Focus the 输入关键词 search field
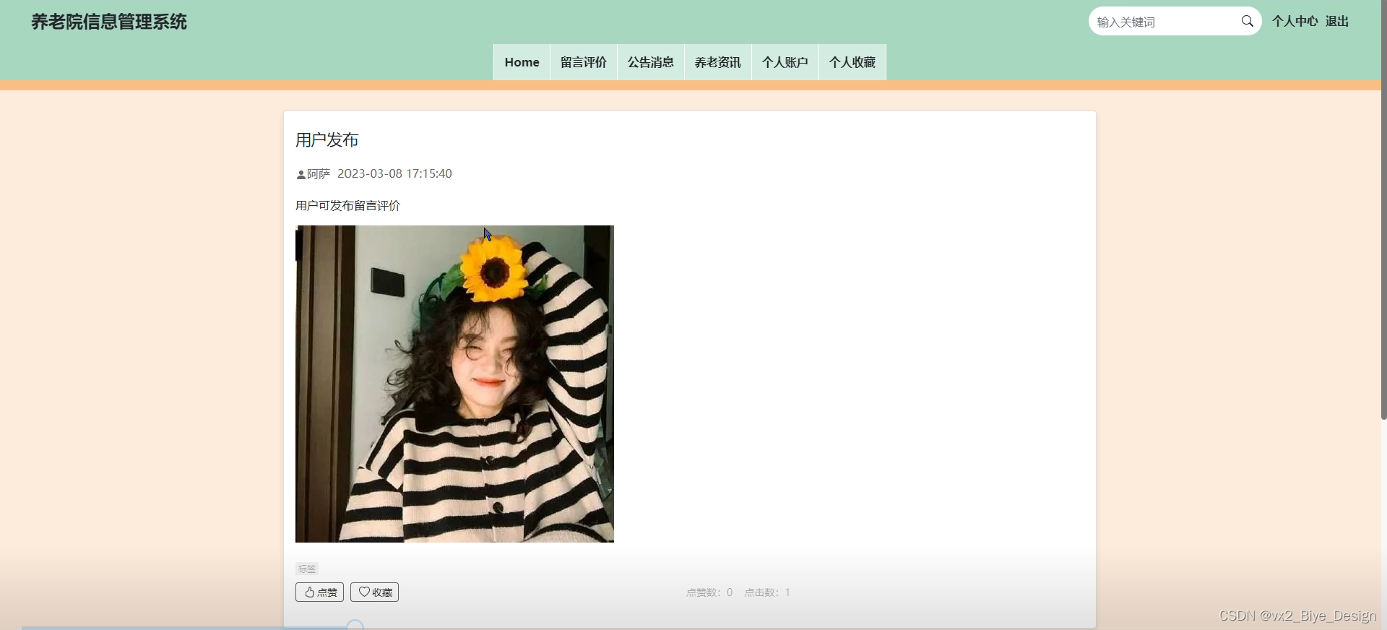Image resolution: width=1387 pixels, height=630 pixels. 1164,22
